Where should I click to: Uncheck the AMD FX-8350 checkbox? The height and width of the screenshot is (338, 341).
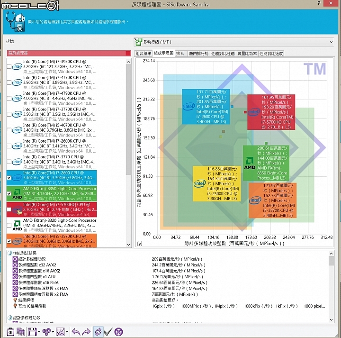point(9,193)
